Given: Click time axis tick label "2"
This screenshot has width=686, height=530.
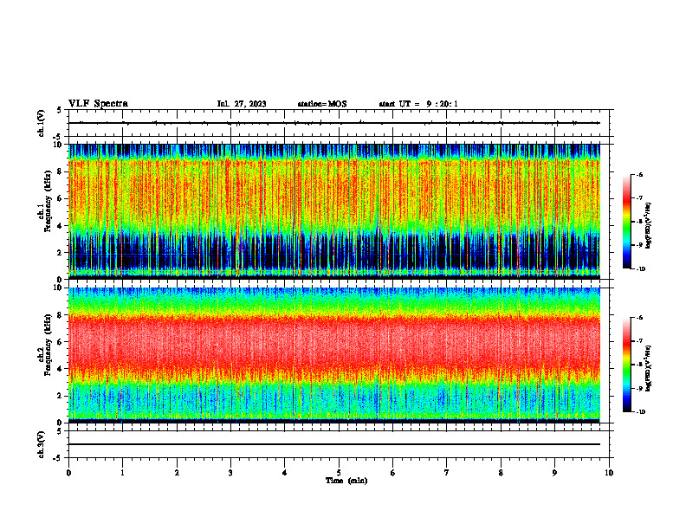Looking at the screenshot, I should click(177, 473).
